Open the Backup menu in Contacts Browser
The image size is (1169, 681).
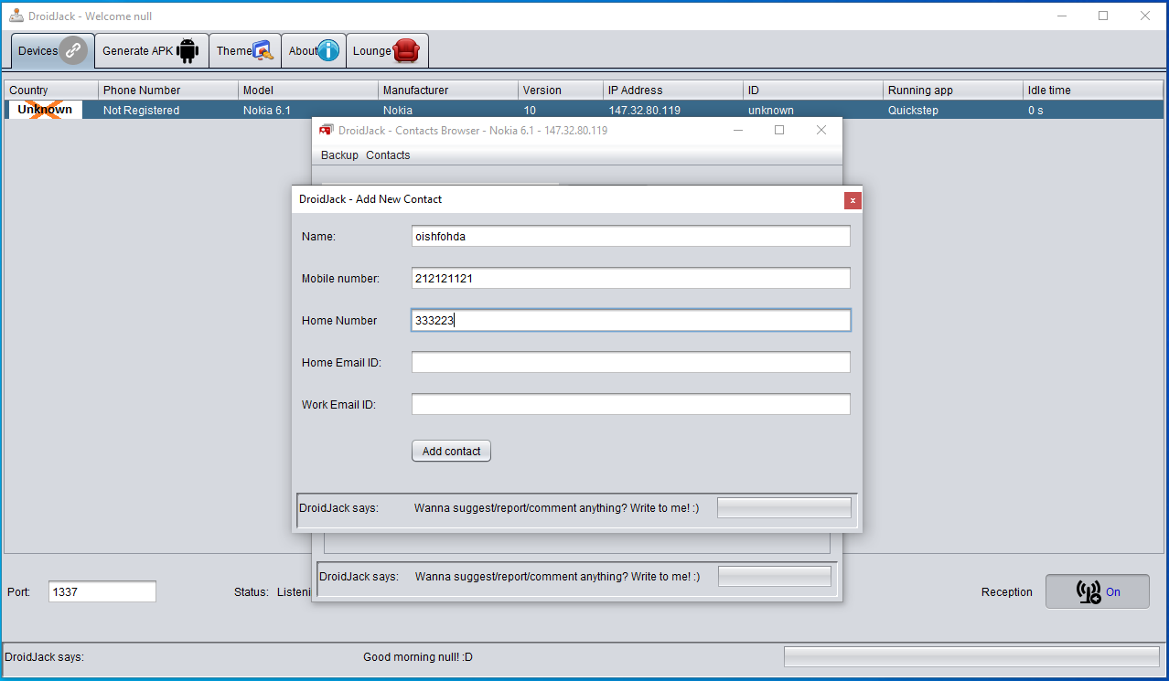pyautogui.click(x=339, y=155)
